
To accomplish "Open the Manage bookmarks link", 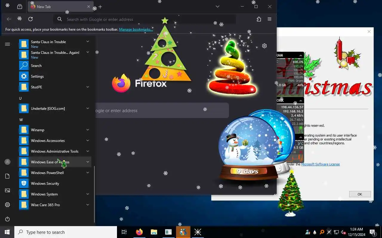I will click(136, 29).
